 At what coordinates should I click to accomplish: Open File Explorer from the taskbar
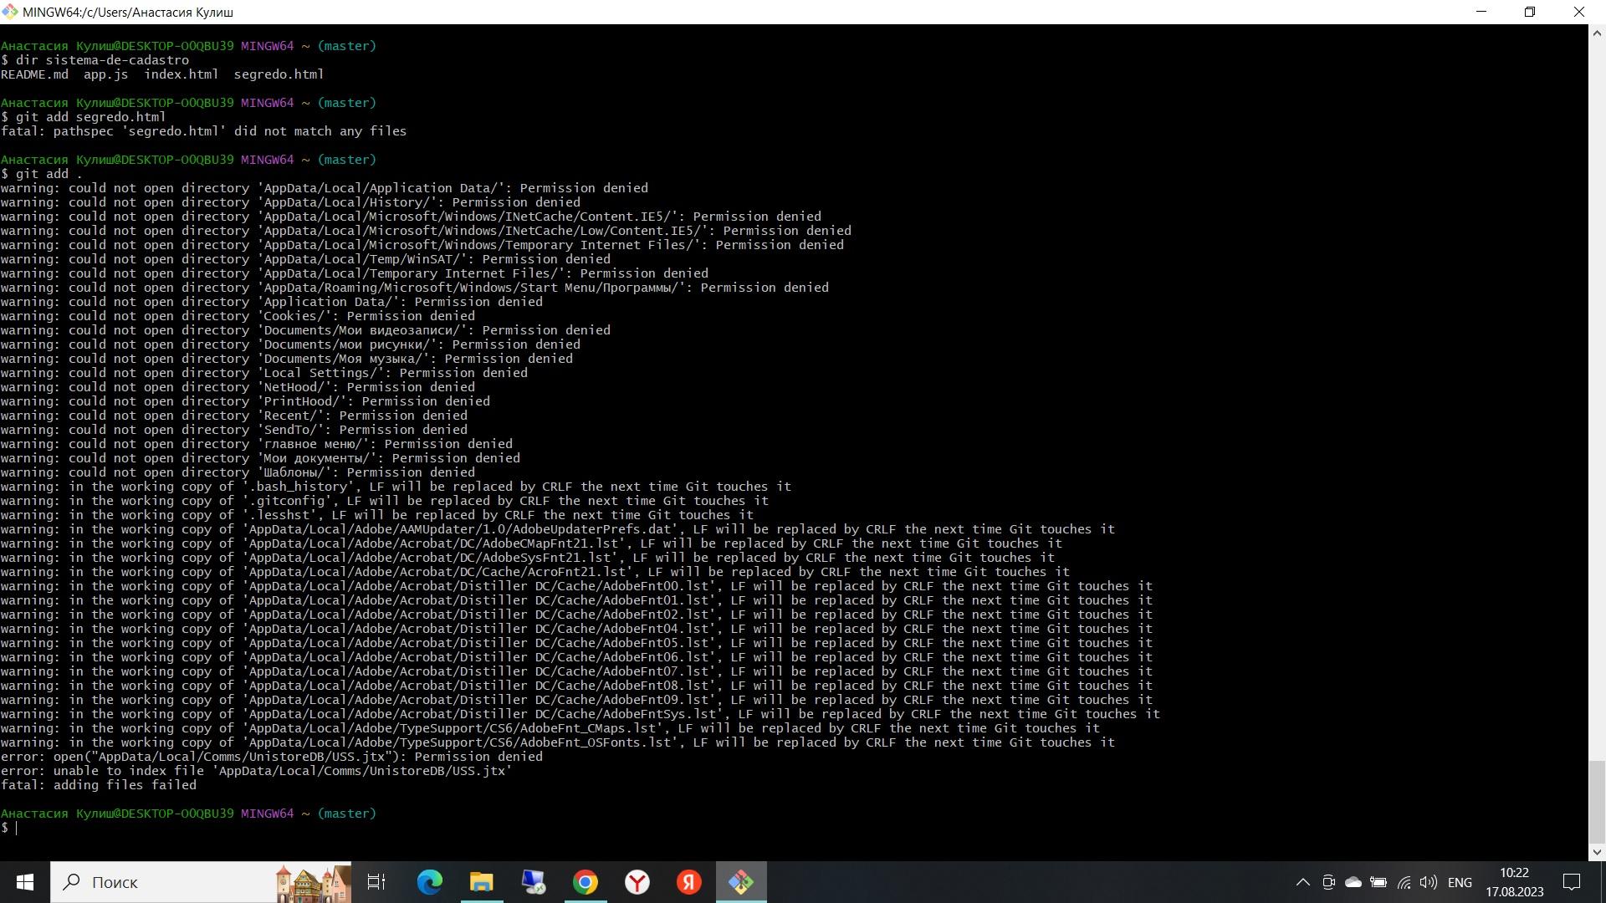[482, 882]
